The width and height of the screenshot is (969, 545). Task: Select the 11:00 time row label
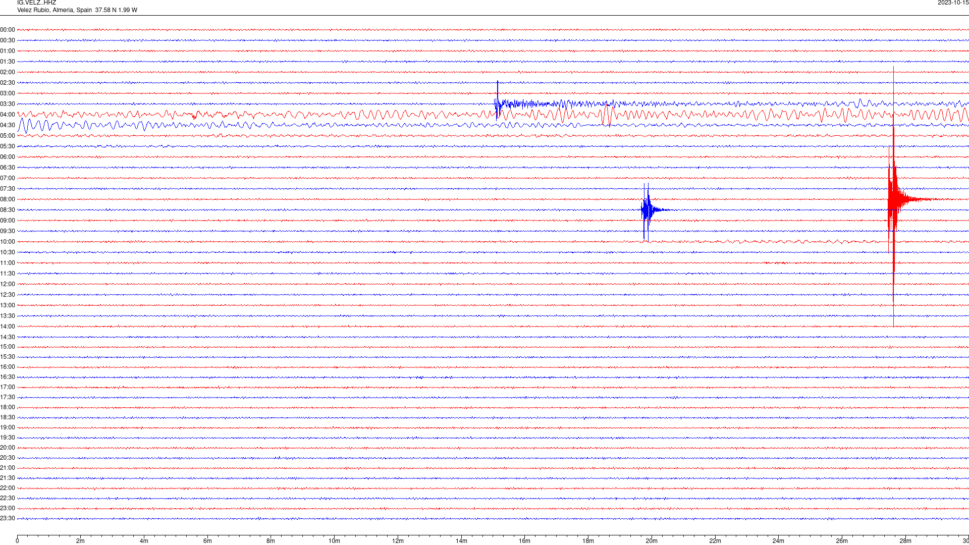pos(8,263)
